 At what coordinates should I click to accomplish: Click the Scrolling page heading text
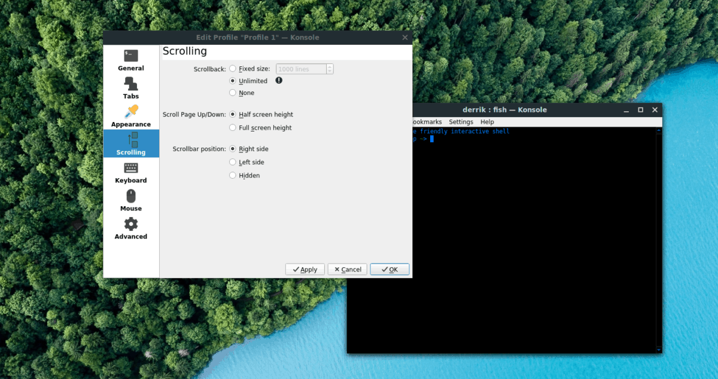point(184,51)
